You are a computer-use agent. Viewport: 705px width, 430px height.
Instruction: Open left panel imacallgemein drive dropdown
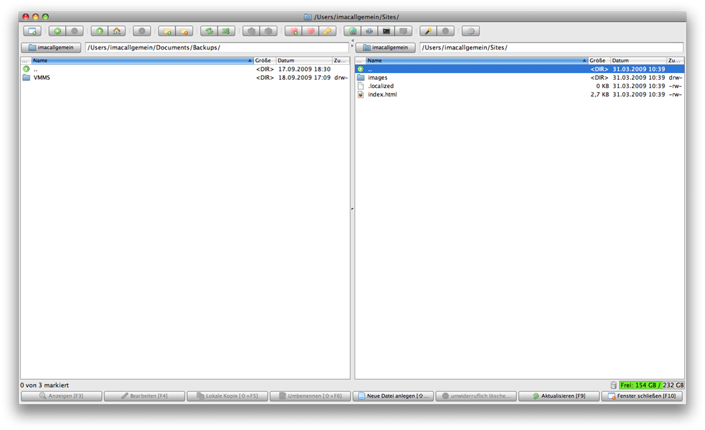point(51,47)
